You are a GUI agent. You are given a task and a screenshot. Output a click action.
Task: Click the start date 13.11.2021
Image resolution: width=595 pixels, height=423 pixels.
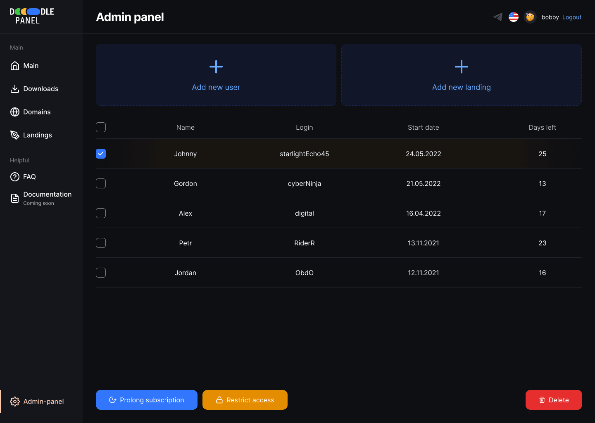(x=424, y=243)
